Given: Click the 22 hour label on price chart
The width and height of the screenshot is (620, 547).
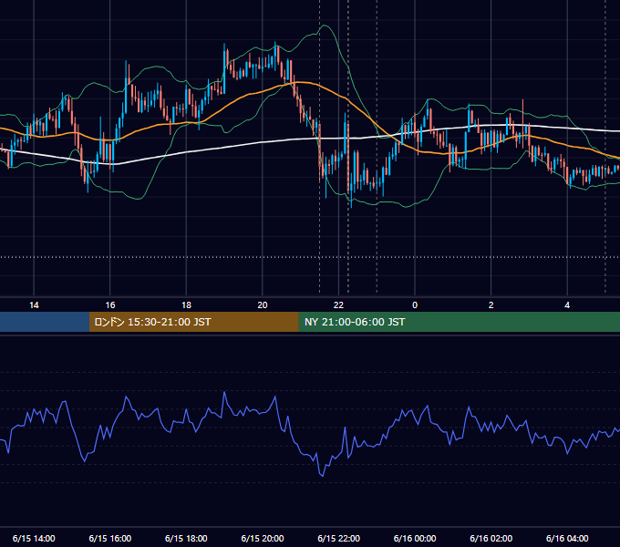Looking at the screenshot, I should pos(338,305).
